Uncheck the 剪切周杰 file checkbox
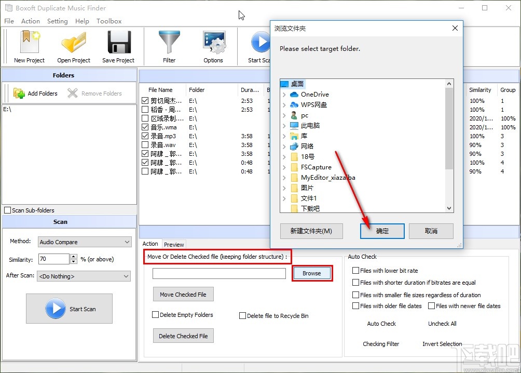This screenshot has height=373, width=521. (145, 100)
